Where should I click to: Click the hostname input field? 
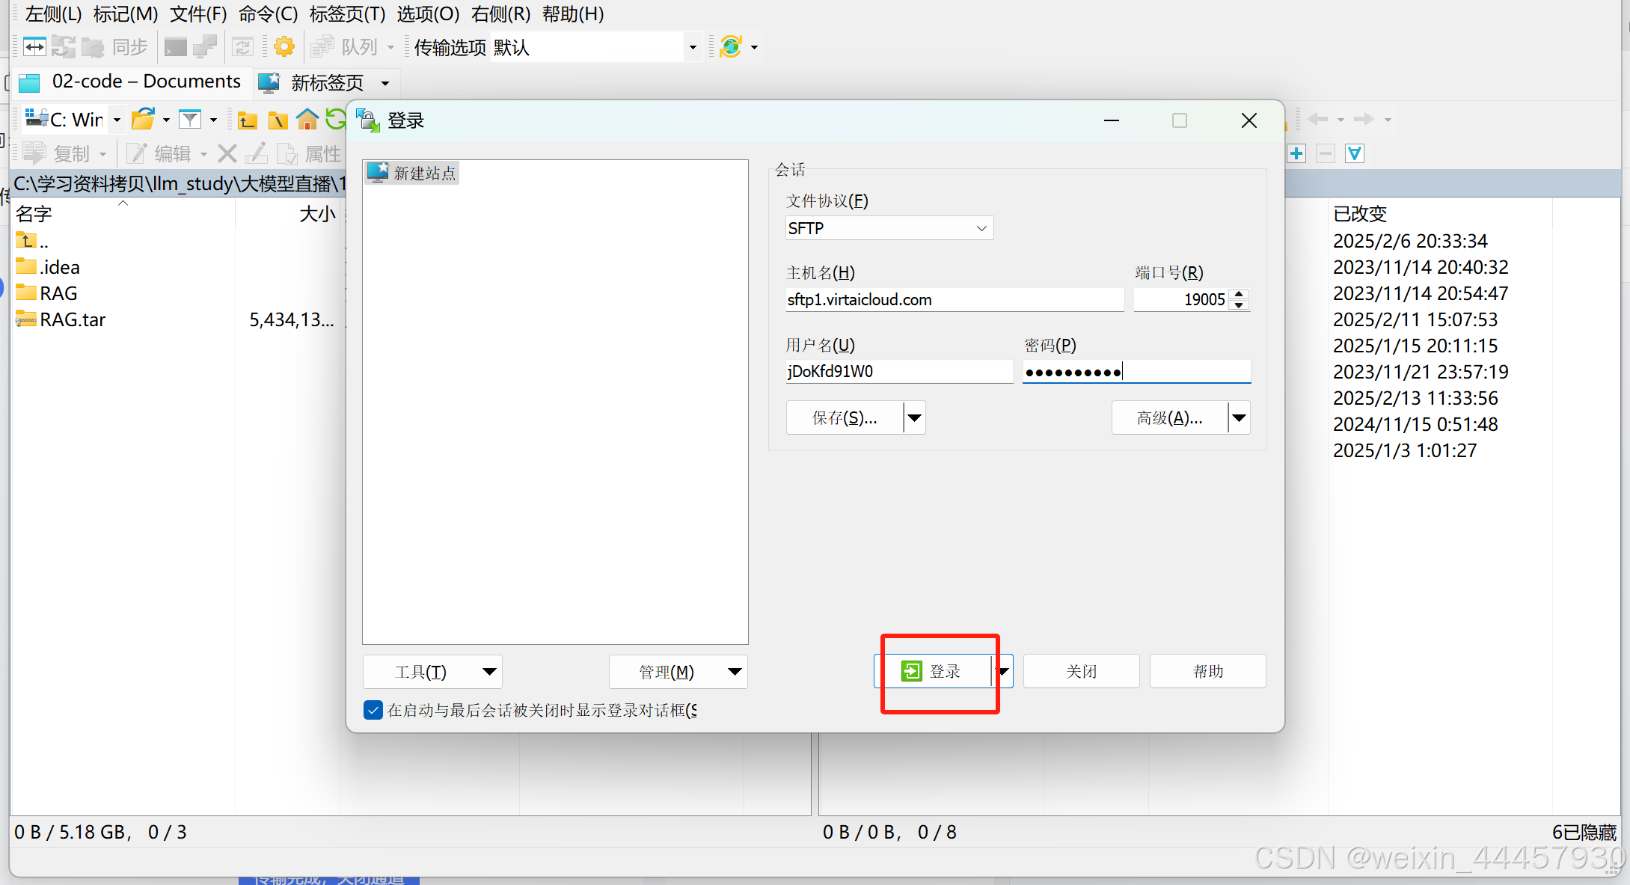[x=954, y=300]
